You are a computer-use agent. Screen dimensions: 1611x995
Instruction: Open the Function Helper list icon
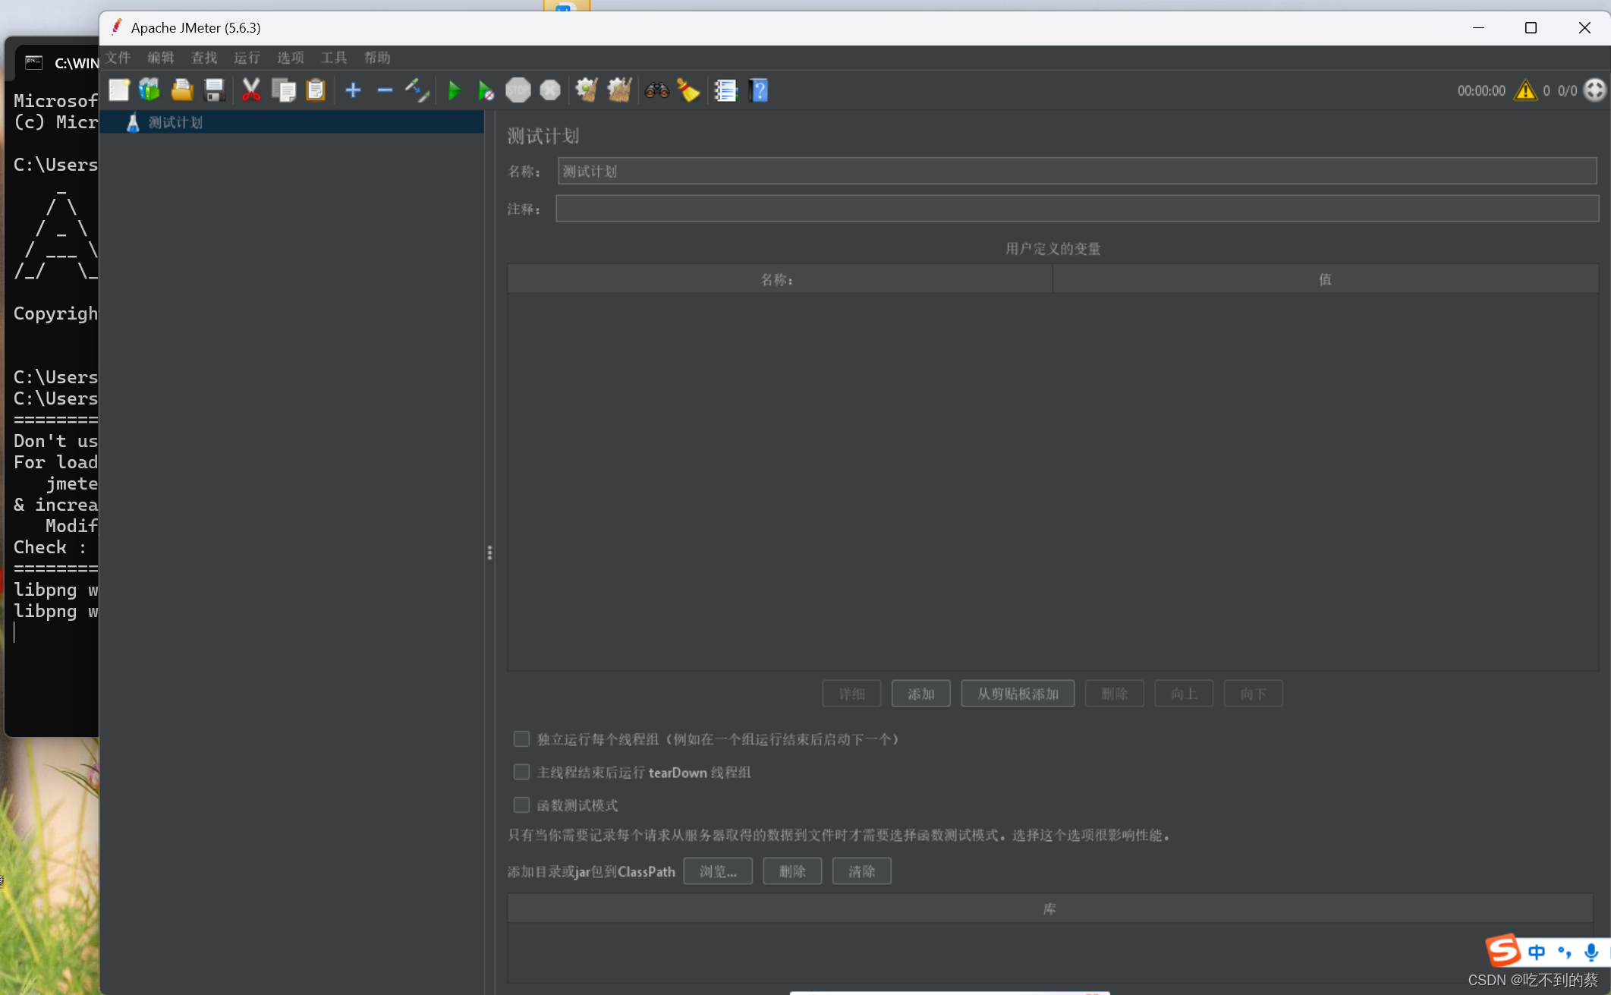pyautogui.click(x=725, y=90)
